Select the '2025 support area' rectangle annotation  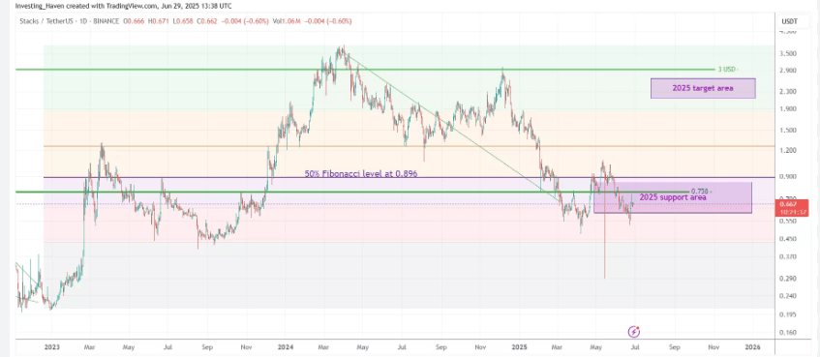pos(673,197)
